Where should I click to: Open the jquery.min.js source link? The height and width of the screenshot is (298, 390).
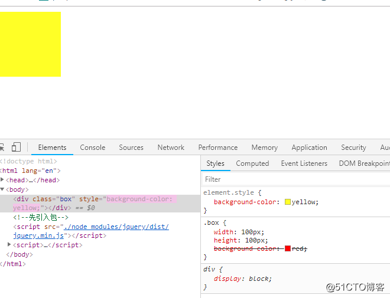[91, 231]
